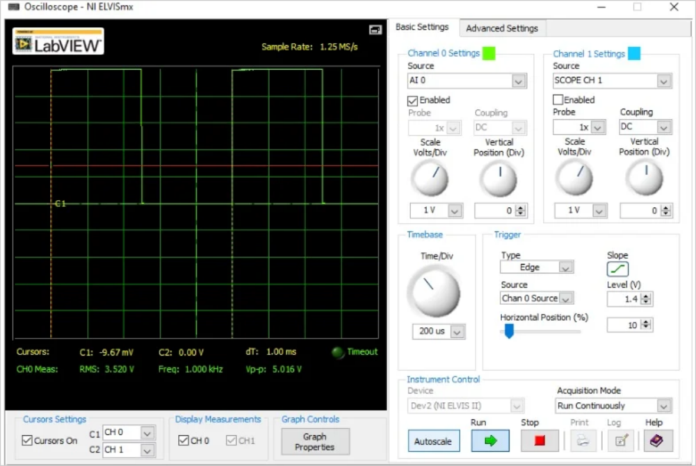Check Channel 1 Enabled checkbox

point(558,99)
